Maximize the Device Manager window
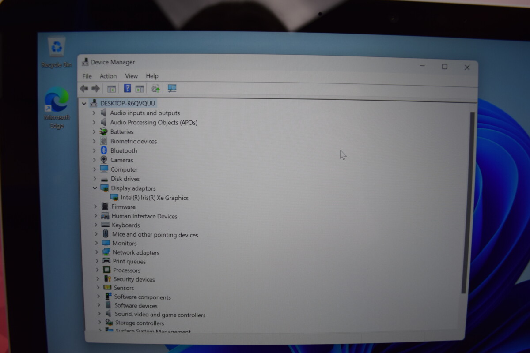 [444, 67]
